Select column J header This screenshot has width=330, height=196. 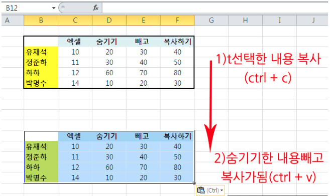[313, 21]
